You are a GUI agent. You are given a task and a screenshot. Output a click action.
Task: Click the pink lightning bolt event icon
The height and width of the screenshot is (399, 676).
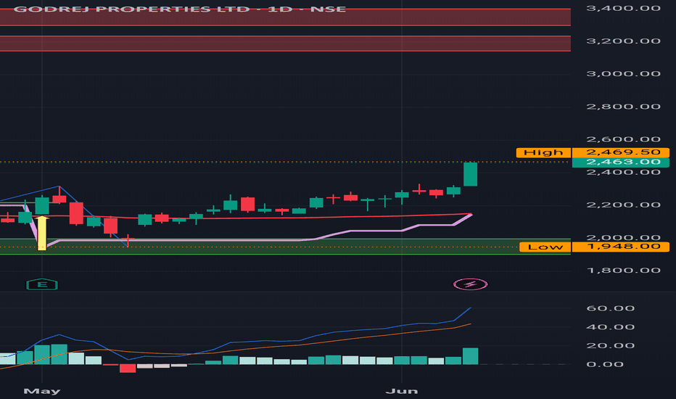pyautogui.click(x=470, y=284)
